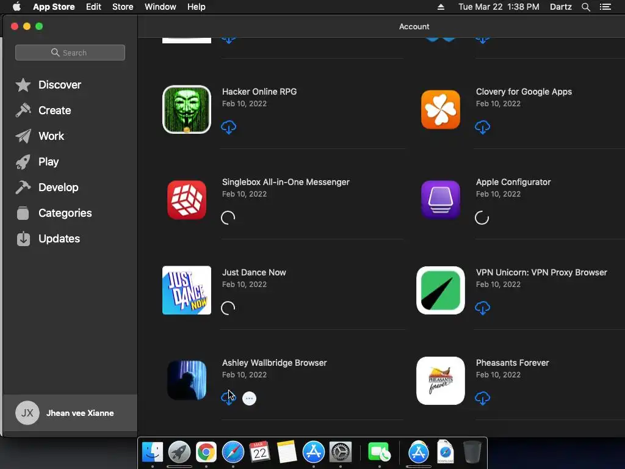Screen dimensions: 625x469
Task: Open the Help menu
Action: coord(197,7)
